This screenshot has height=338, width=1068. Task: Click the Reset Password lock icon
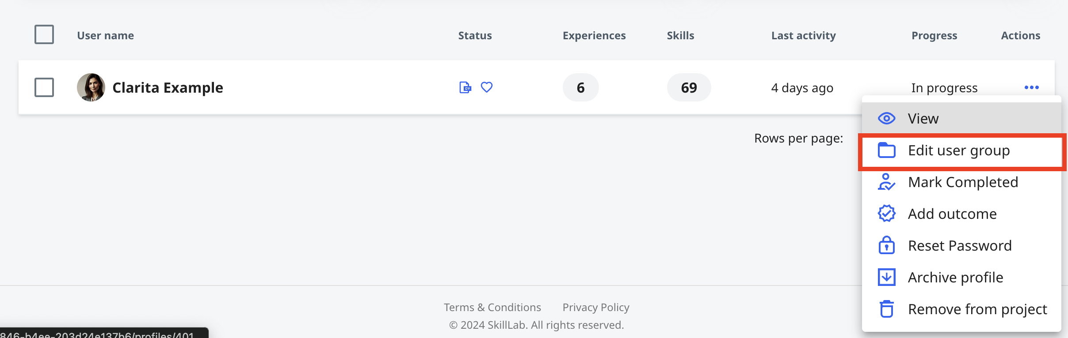(886, 245)
